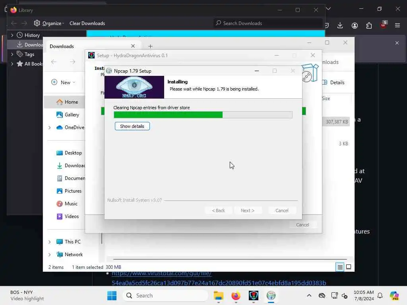Click Clear Downloads in Library
The width and height of the screenshot is (407, 305).
87,23
